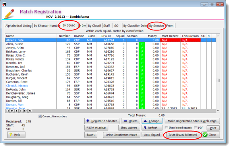Screen dimensions: 232x149
Task: Print the registration list
Action: pyautogui.click(x=213, y=128)
